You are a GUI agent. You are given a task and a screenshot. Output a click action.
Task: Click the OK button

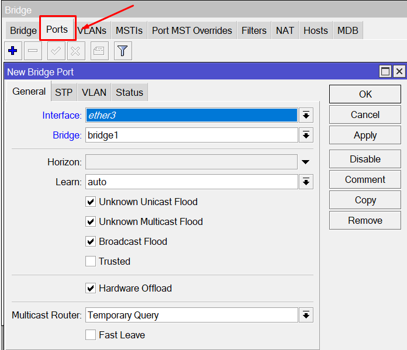click(365, 94)
